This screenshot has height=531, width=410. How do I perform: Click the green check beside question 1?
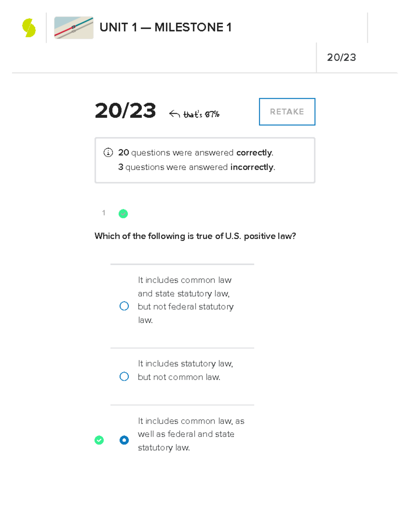point(123,214)
